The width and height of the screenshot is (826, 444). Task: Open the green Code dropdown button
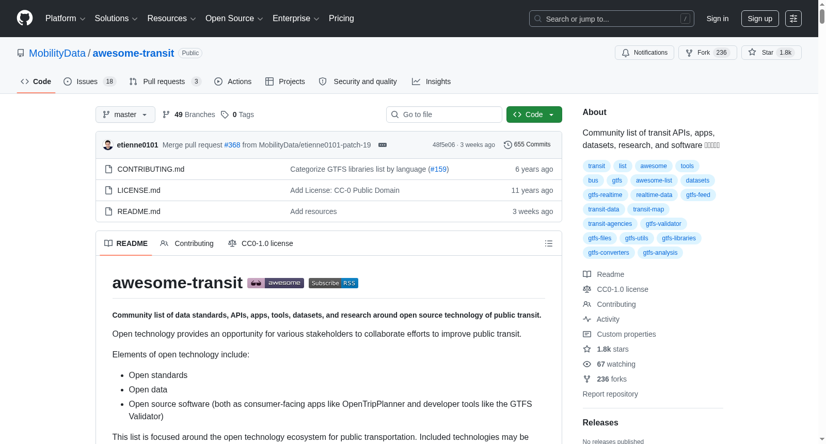pyautogui.click(x=534, y=114)
